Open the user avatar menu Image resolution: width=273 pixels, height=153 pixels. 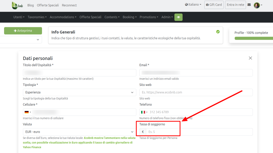tap(258, 5)
